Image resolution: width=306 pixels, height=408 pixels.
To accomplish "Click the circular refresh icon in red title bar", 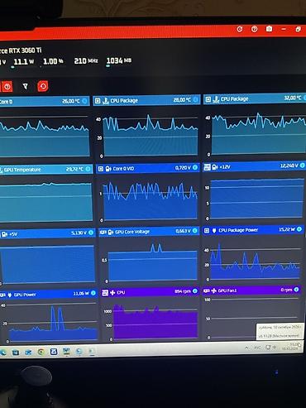I will click(x=240, y=29).
